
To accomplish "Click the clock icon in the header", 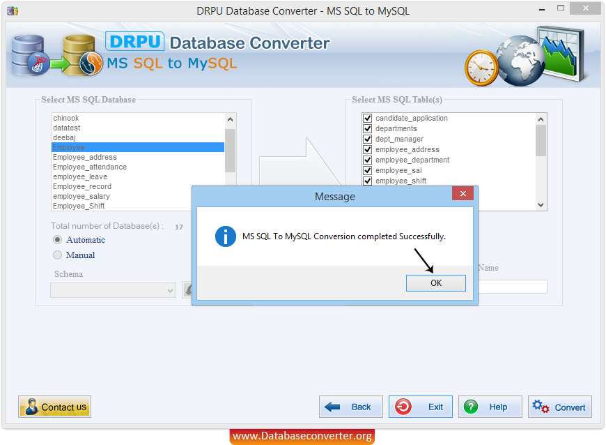I will (481, 68).
